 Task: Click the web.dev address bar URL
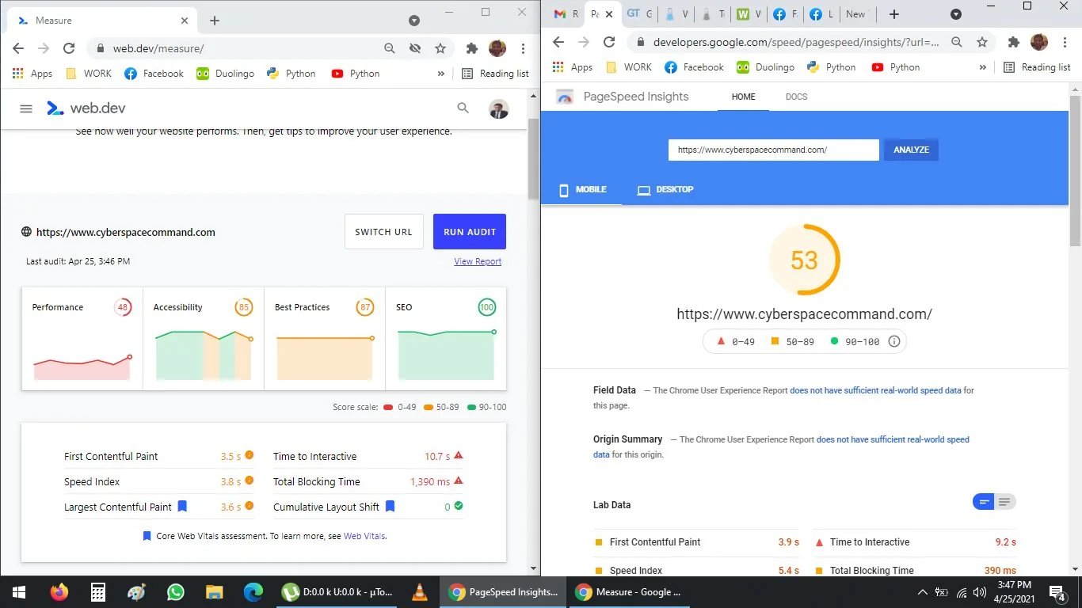pyautogui.click(x=158, y=48)
